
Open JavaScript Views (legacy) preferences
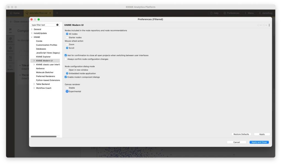(x=48, y=53)
